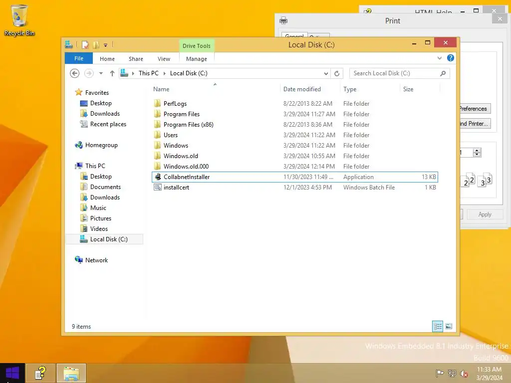Screen dimensions: 511x383
Task: Sort by the Name column header
Action: 161,89
